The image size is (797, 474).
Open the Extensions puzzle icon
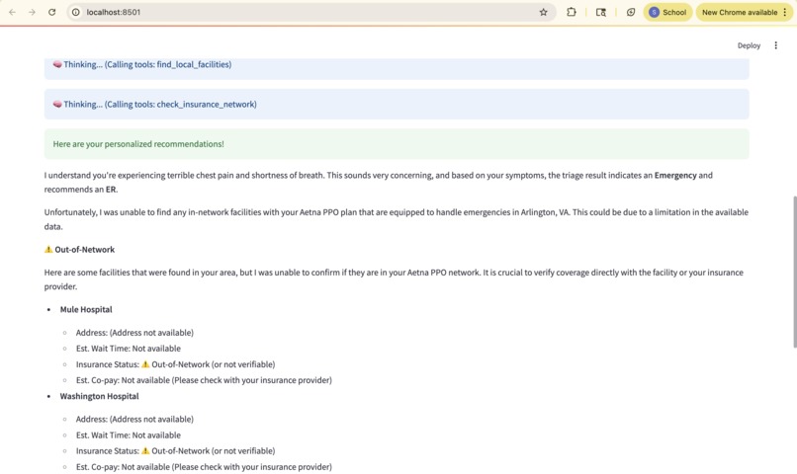[572, 12]
